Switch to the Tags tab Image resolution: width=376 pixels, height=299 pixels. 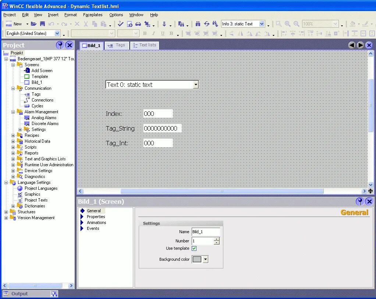[x=117, y=45]
